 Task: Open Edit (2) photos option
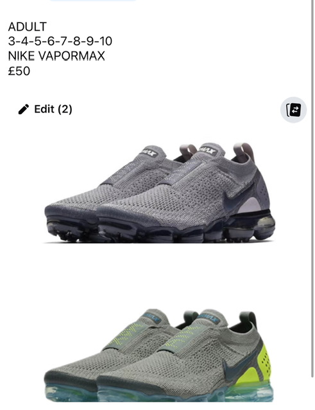point(45,109)
